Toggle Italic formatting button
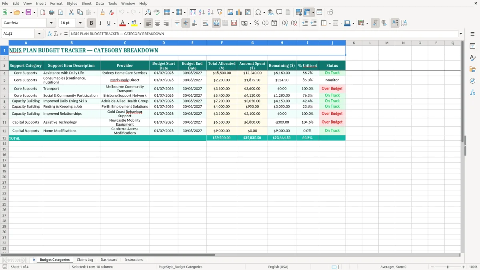The image size is (480, 270). [x=100, y=23]
